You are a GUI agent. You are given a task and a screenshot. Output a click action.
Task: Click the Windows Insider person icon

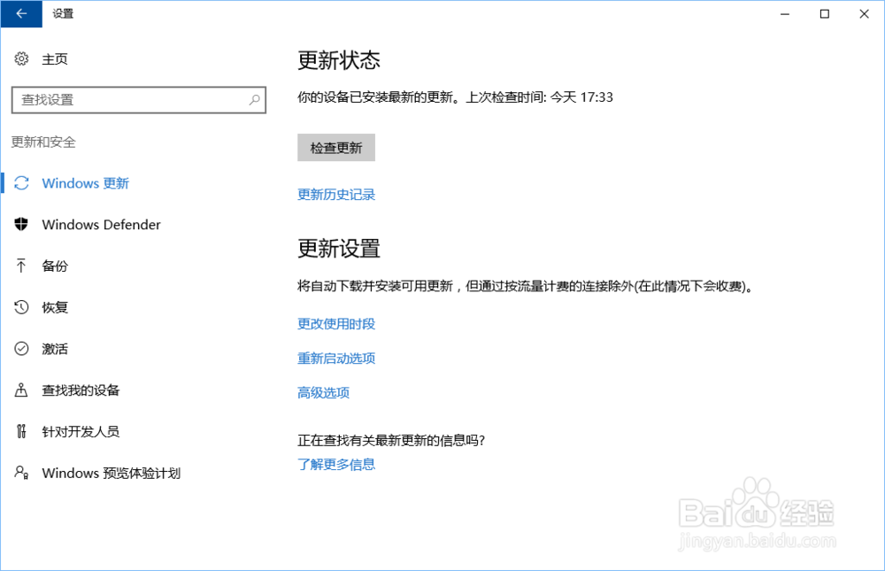(x=21, y=473)
